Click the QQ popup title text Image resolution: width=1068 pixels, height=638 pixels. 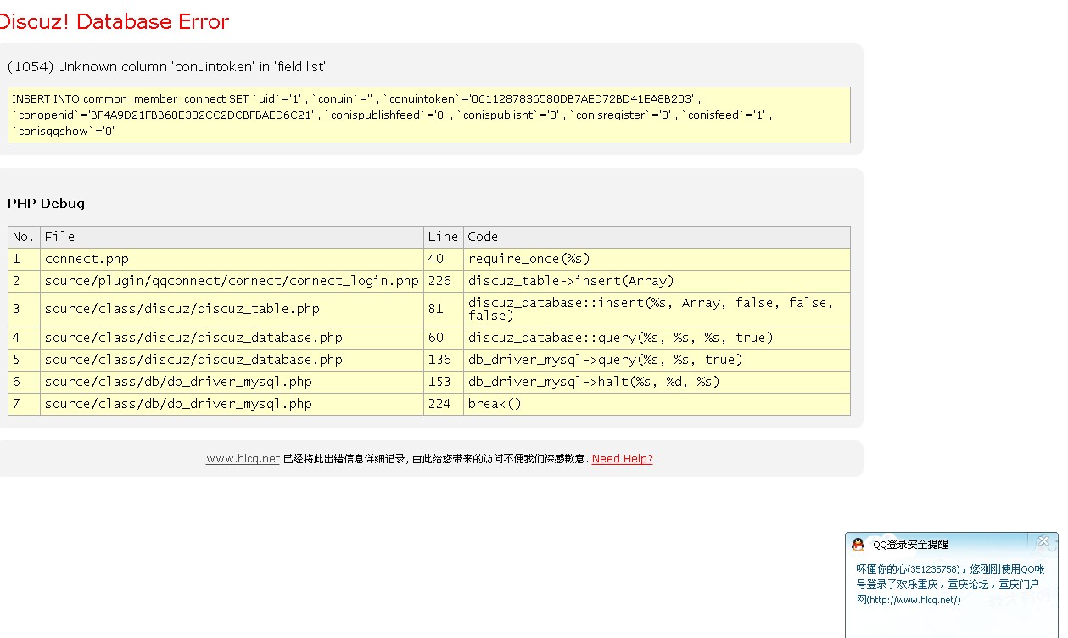pos(910,545)
